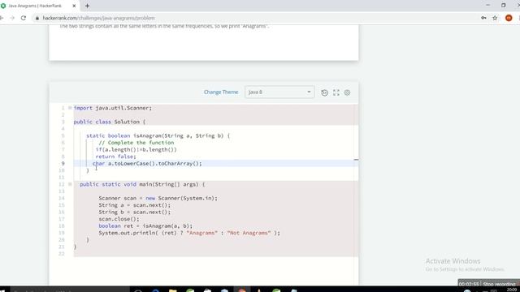Click the 'String a = scan.next();' line
Screen dimensions: 520x292
click(134, 205)
